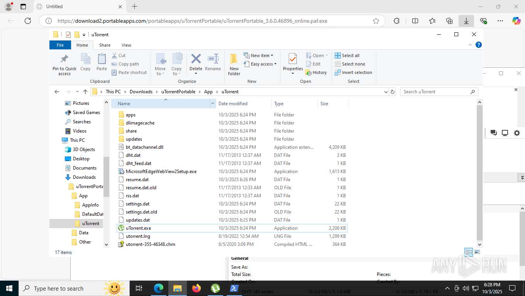Switch to View ribbon tab
Viewport: 525px width, 296px height.
click(126, 45)
